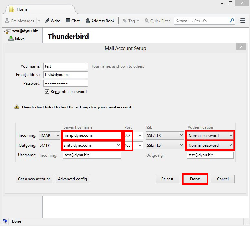Open the smtp.dynu.com server hostname dropdown
The image size is (250, 226).
point(118,145)
